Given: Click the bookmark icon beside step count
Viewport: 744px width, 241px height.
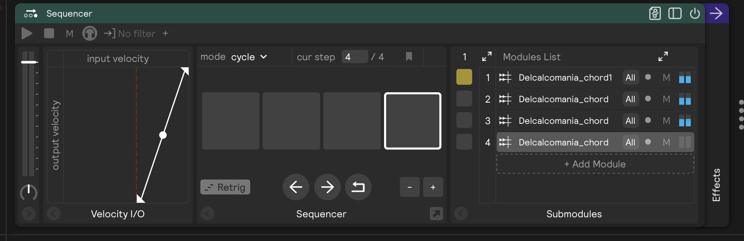Looking at the screenshot, I should click(x=409, y=57).
